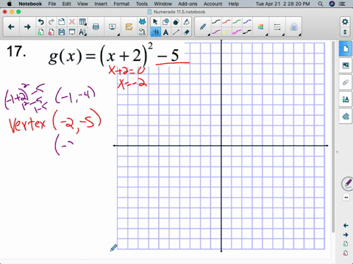This screenshot has height=264, width=353.
Task: Open the Attachments paperclip tab
Action: pos(346,82)
